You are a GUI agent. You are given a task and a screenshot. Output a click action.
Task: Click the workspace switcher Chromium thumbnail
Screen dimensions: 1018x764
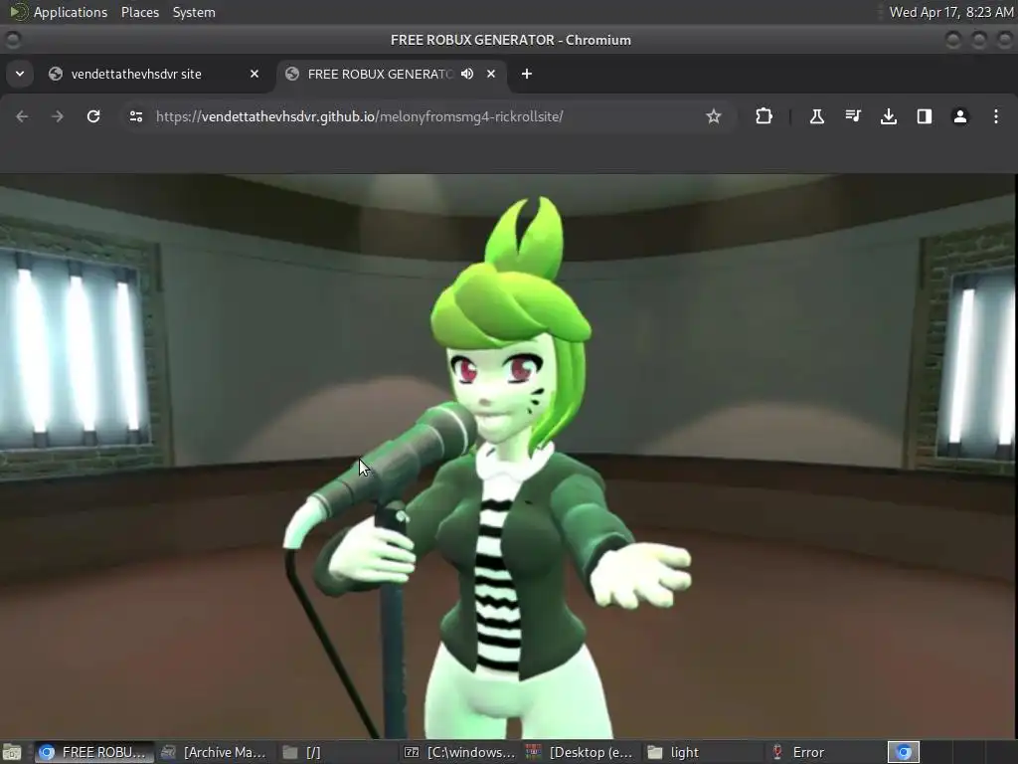coord(904,752)
